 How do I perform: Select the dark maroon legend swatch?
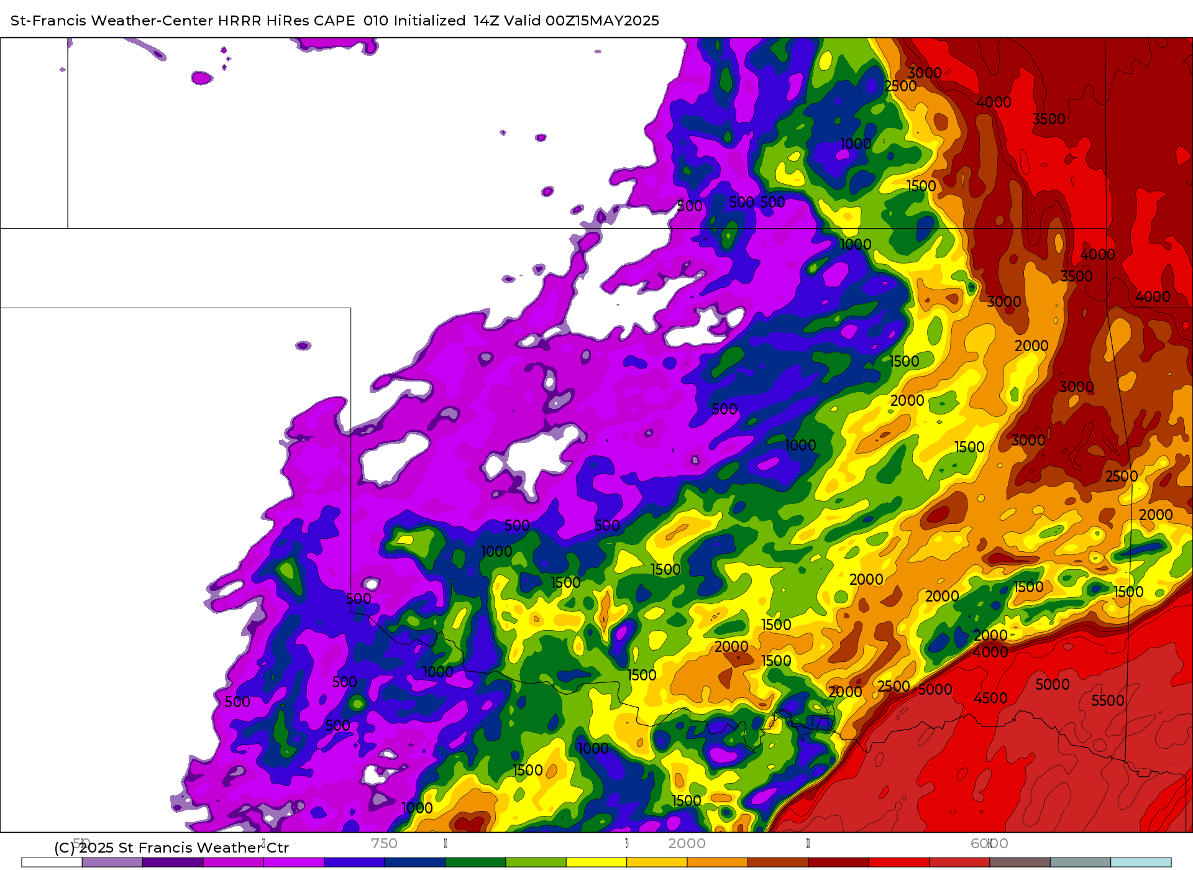click(838, 863)
